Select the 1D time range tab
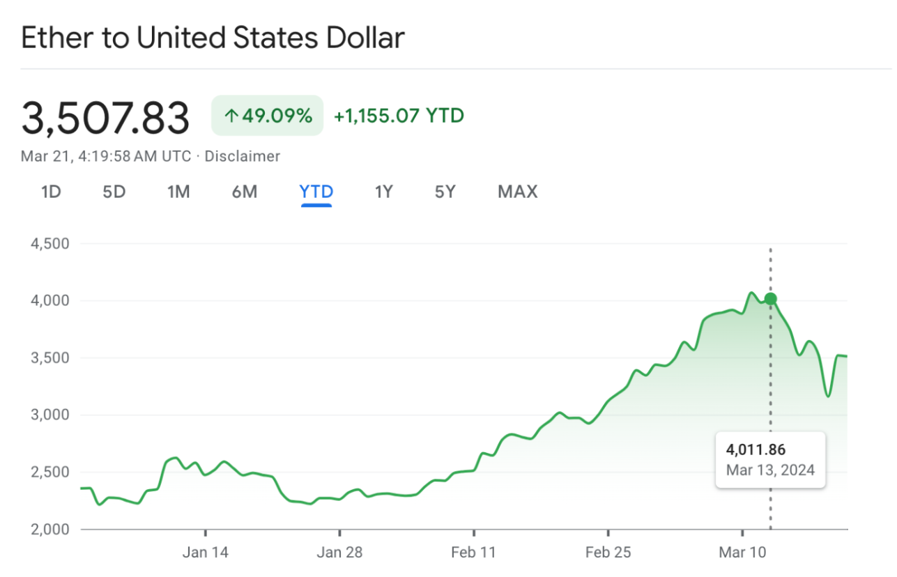Viewport: 897px width, 577px height. tap(51, 192)
